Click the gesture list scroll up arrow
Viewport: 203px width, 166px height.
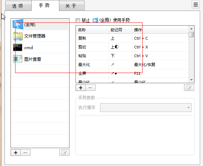tap(191, 29)
